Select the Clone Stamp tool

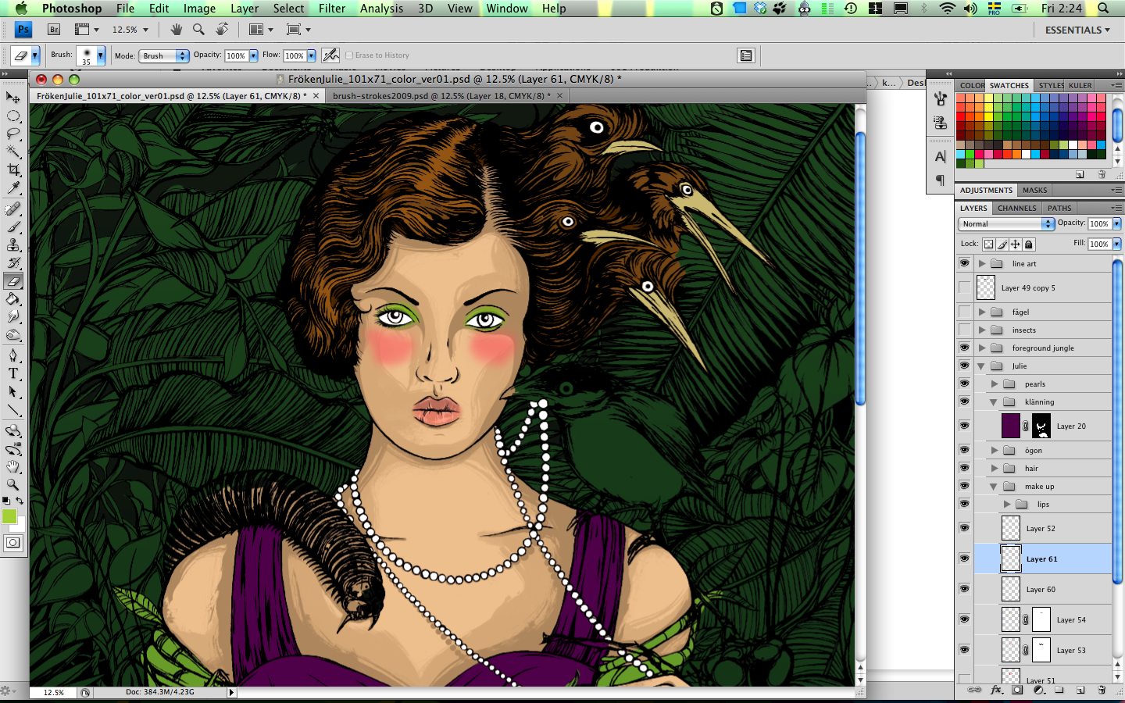pyautogui.click(x=13, y=244)
